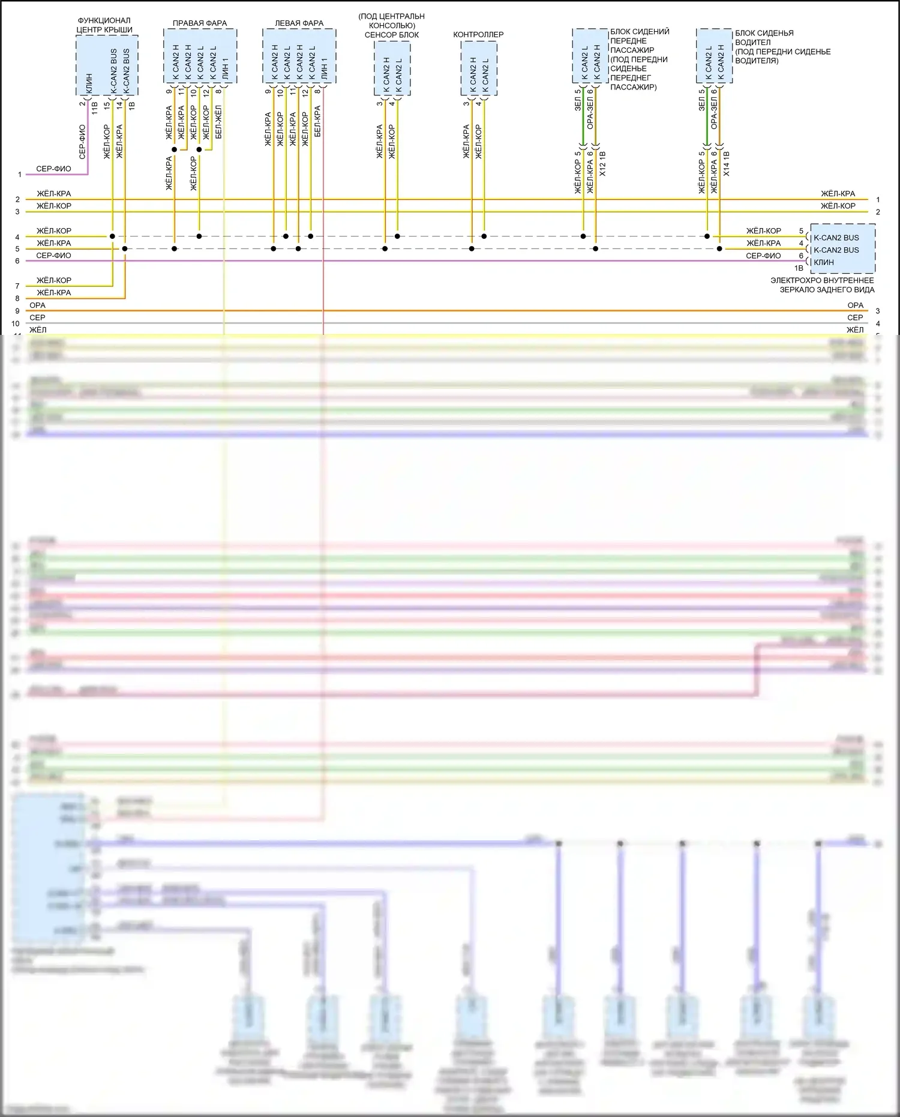Screen dimensions: 900x1117
Task: Click the left ОРА wire label
Action: click(37, 306)
